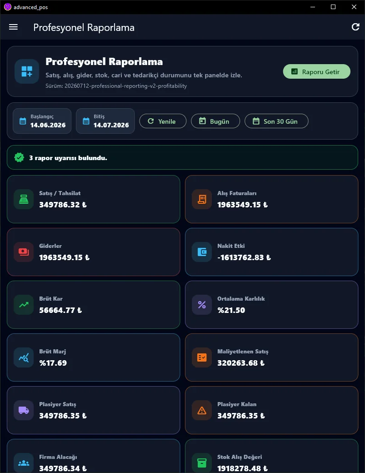Viewport: 365px width, 473px height.
Task: Click the warning triangle icon on Plasiyer Kalan card
Action: click(202, 410)
